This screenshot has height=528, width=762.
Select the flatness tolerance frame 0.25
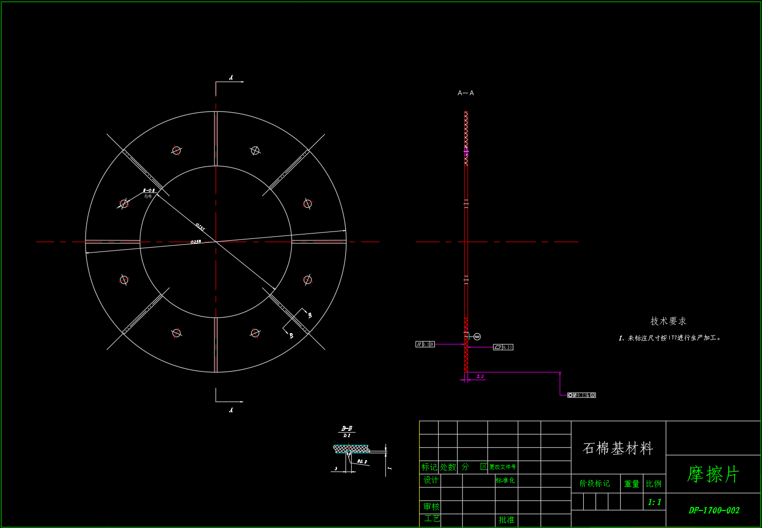tap(503, 347)
